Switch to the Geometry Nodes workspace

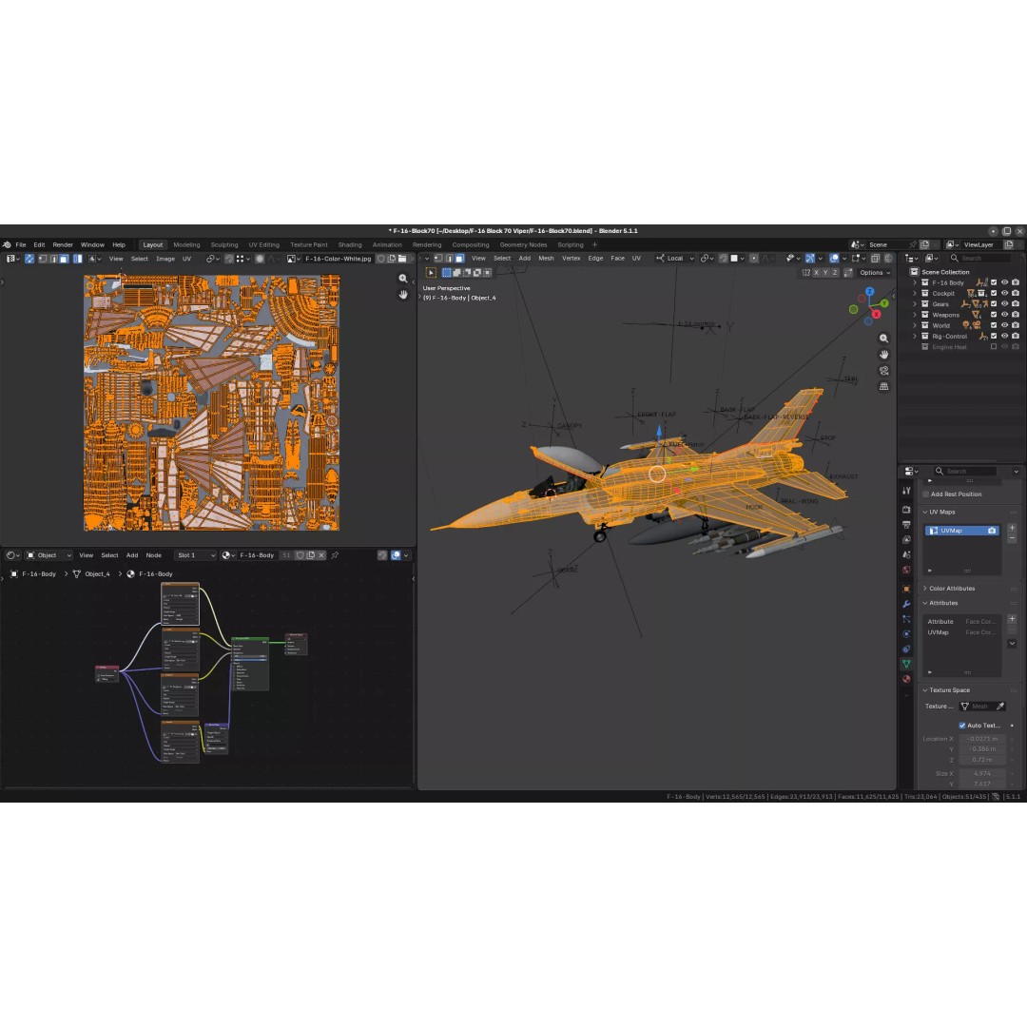click(x=523, y=245)
